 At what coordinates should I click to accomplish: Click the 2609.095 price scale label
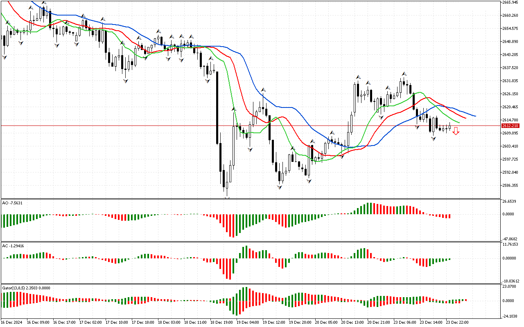click(510, 133)
